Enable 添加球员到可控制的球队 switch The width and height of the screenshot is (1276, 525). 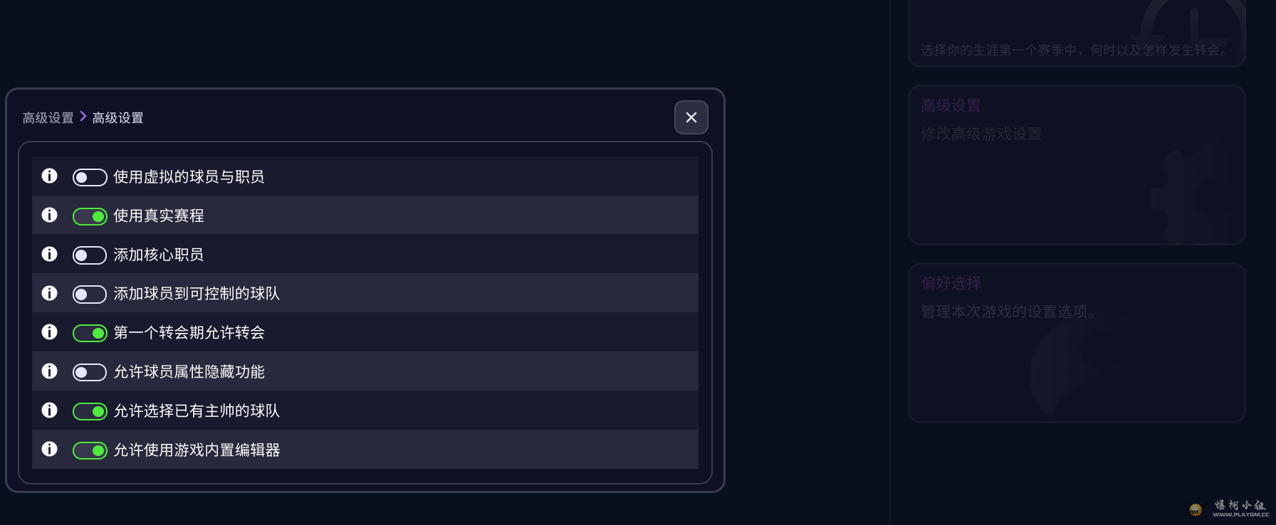(90, 295)
